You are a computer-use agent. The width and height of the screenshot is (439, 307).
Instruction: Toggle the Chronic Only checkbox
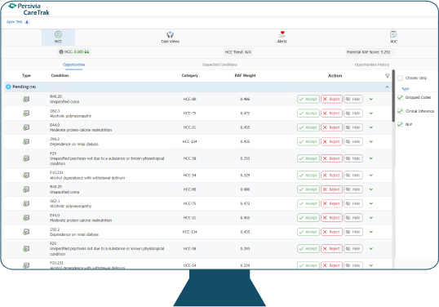400,78
